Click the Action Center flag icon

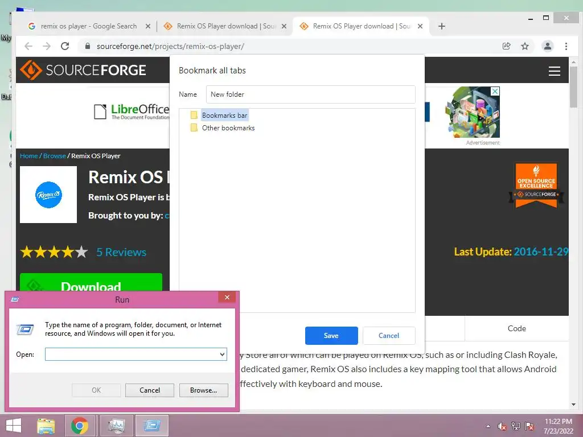click(529, 426)
